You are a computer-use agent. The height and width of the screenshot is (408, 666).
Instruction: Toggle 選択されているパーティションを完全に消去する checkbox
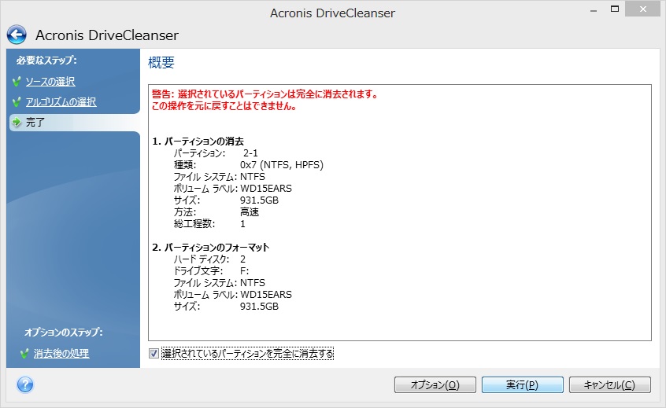tap(154, 353)
